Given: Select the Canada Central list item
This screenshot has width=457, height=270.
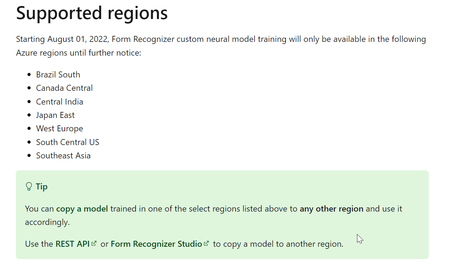Looking at the screenshot, I should pos(64,88).
